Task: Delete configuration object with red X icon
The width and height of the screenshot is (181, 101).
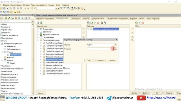Action: coord(16,18)
